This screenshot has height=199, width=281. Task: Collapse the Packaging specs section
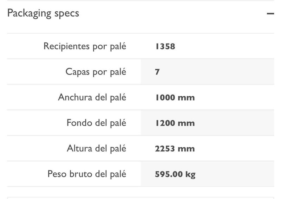270,14
